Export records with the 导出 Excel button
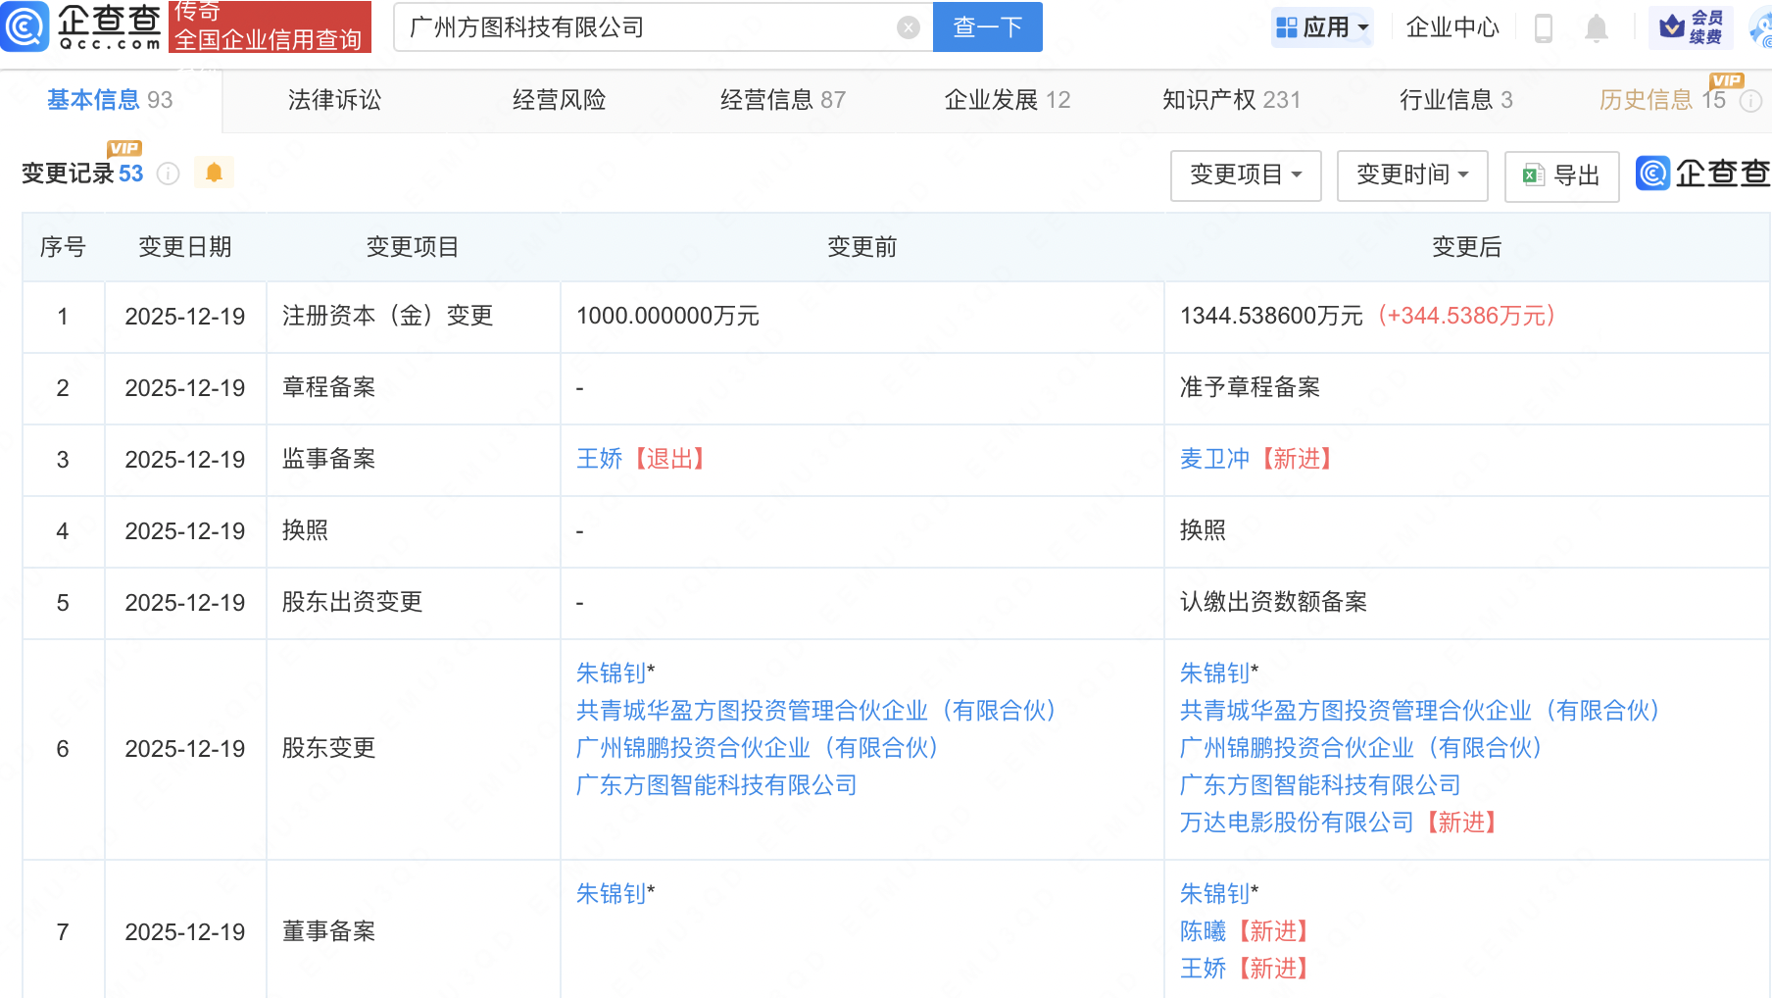The image size is (1772, 998). [1561, 175]
